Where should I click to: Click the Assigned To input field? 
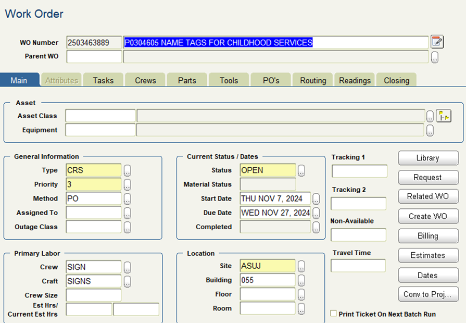click(x=94, y=213)
